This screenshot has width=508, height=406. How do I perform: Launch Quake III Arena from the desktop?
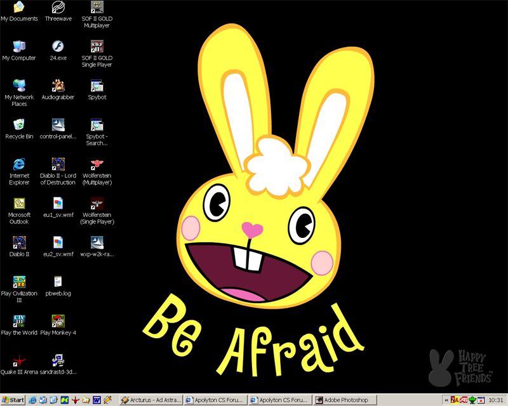point(19,360)
